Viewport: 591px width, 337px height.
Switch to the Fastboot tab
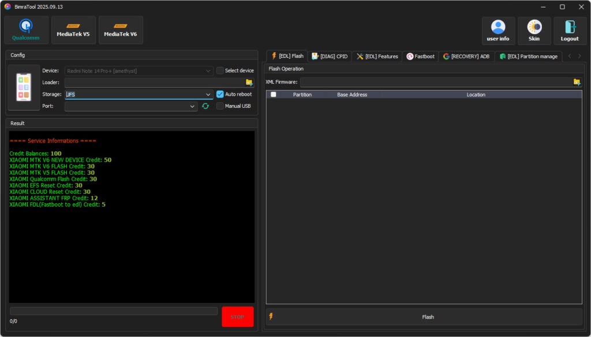(421, 57)
